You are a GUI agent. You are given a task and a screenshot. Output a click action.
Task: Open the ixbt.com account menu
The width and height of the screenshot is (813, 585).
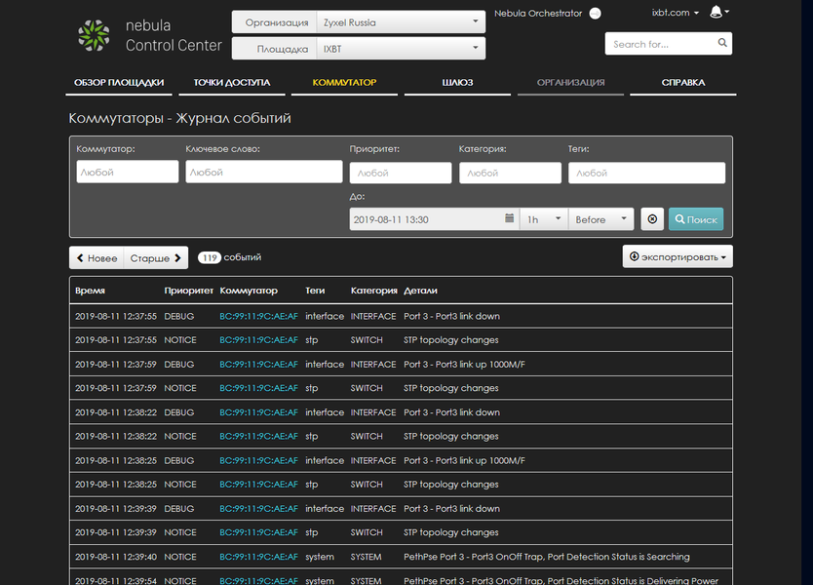(674, 13)
